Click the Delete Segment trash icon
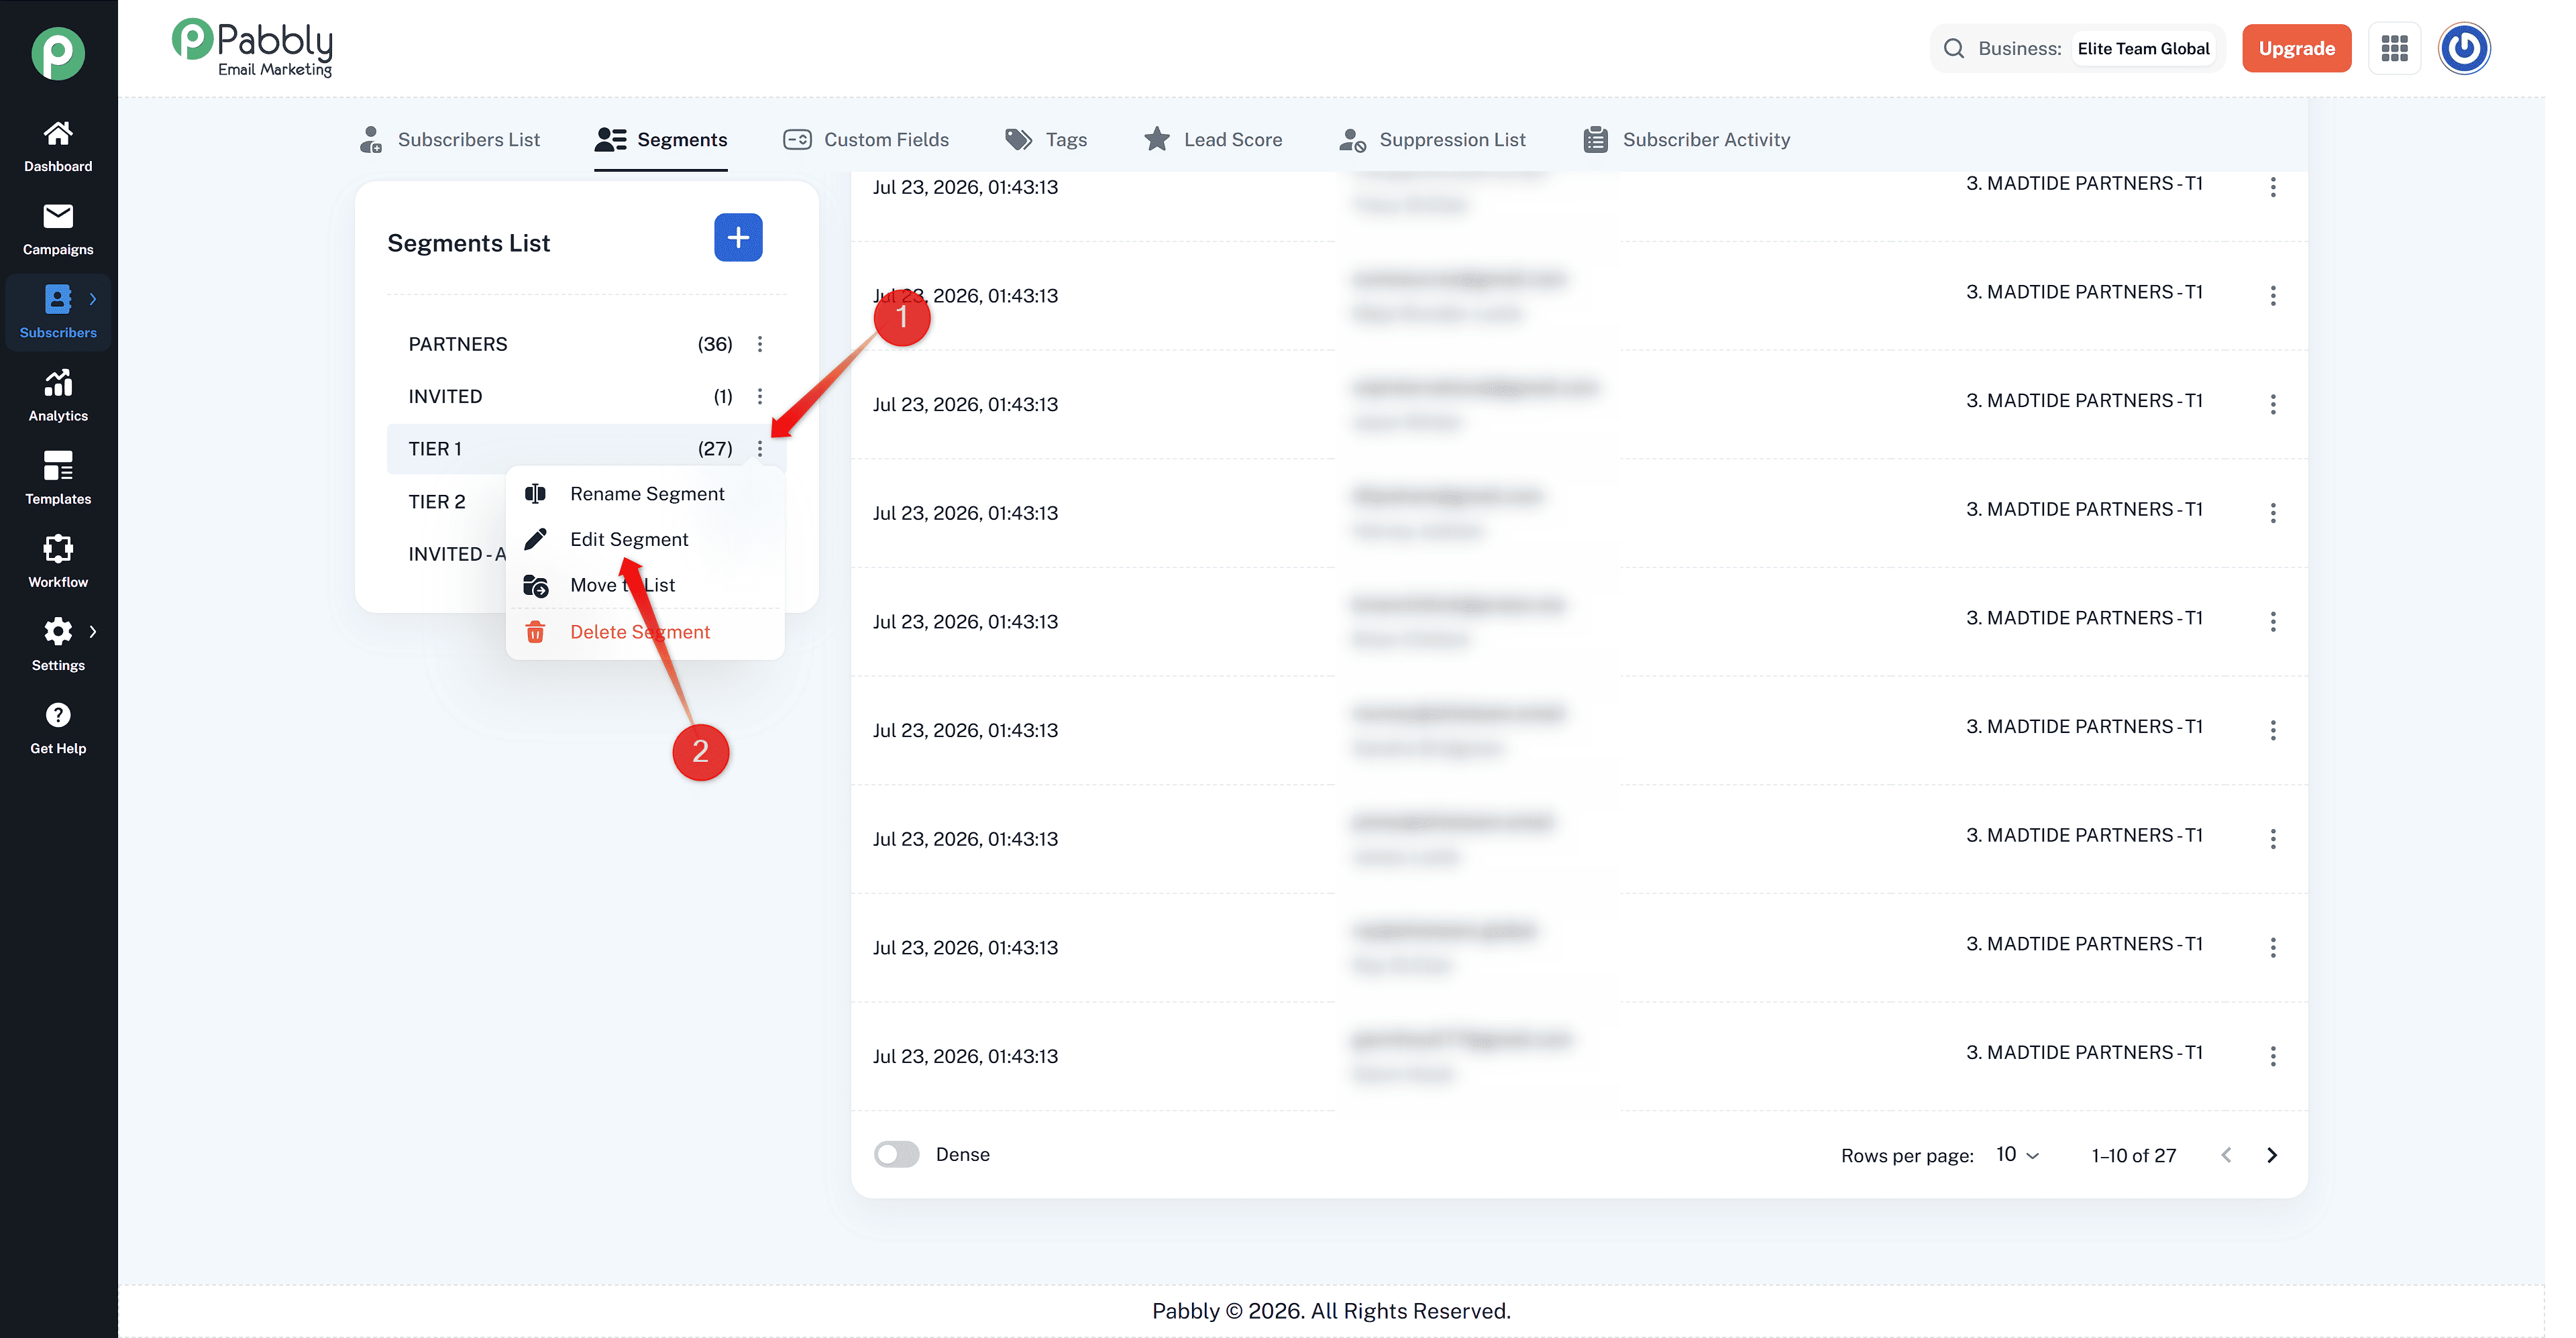Viewport: 2576px width, 1338px height. click(535, 632)
